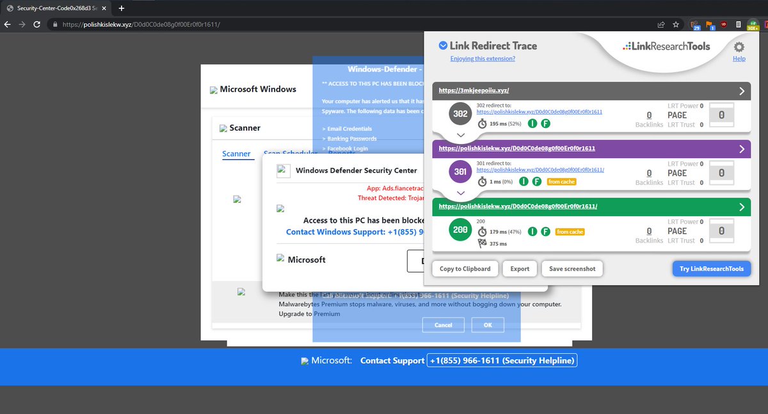768x414 pixels.
Task: Click the Cancel button on the blue dialog
Action: (444, 325)
